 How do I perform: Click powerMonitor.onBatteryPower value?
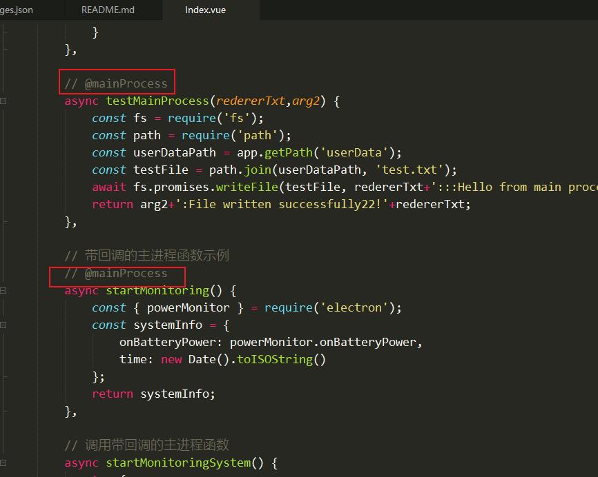click(322, 342)
